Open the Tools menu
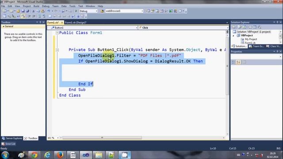 73,6
